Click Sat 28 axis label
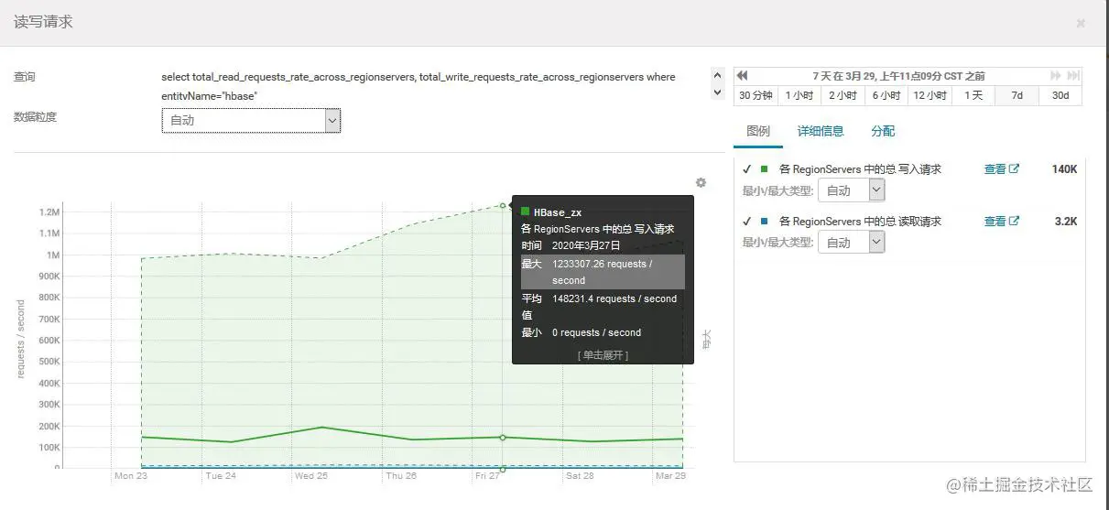Screen dimensions: 1109x510 (580, 476)
